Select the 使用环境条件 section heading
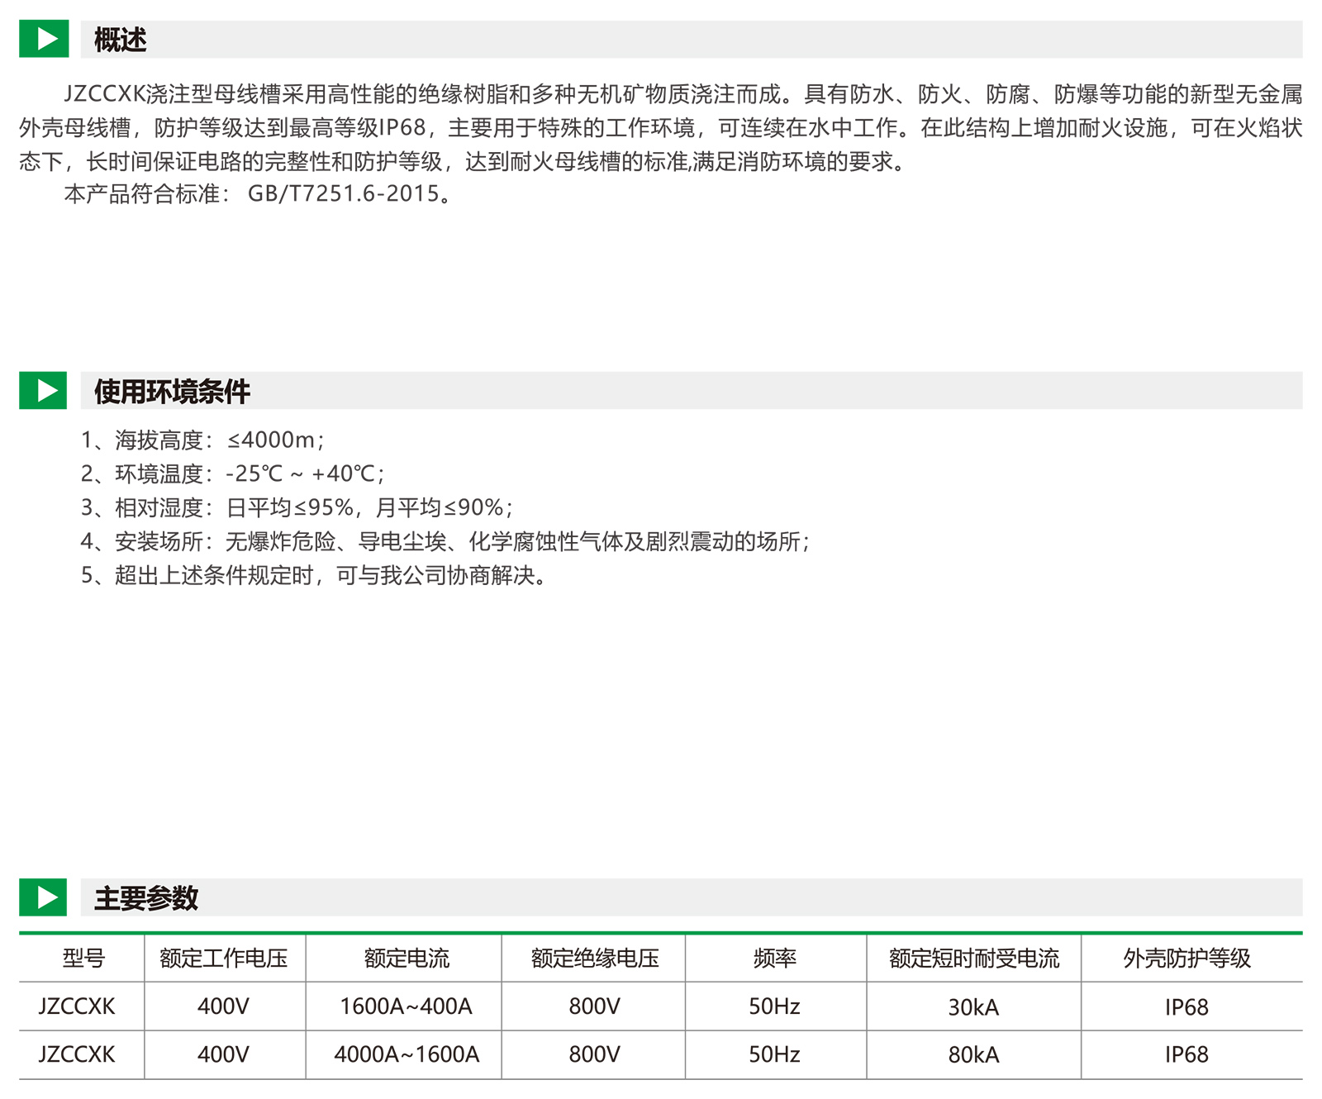This screenshot has width=1322, height=1099. click(x=172, y=391)
